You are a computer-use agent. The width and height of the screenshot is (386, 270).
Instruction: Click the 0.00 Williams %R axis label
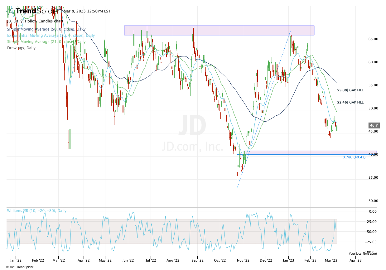coord(373,211)
